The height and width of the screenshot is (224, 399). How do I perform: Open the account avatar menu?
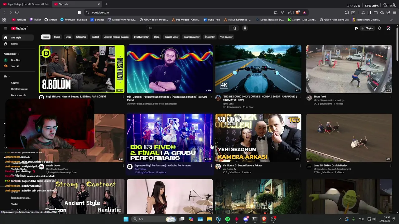388,28
